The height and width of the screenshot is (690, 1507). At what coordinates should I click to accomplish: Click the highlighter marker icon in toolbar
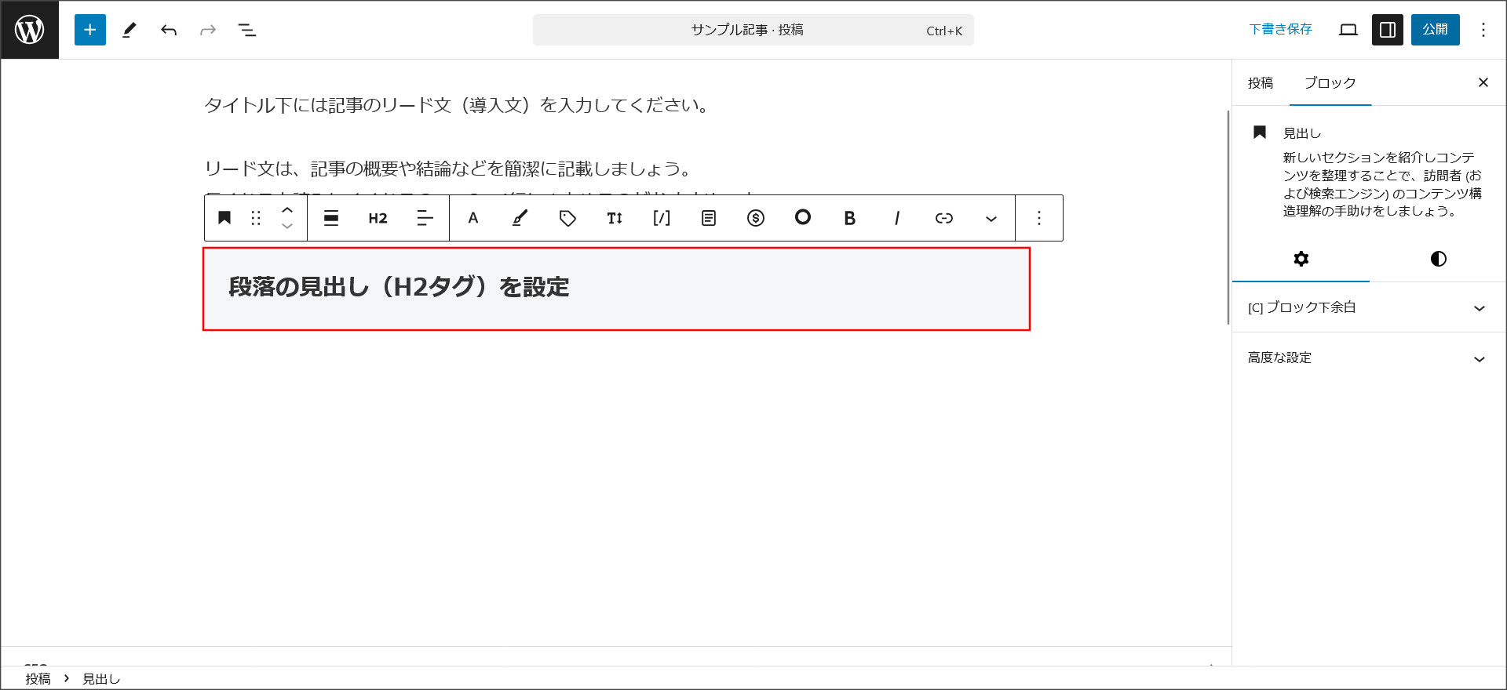pyautogui.click(x=520, y=218)
